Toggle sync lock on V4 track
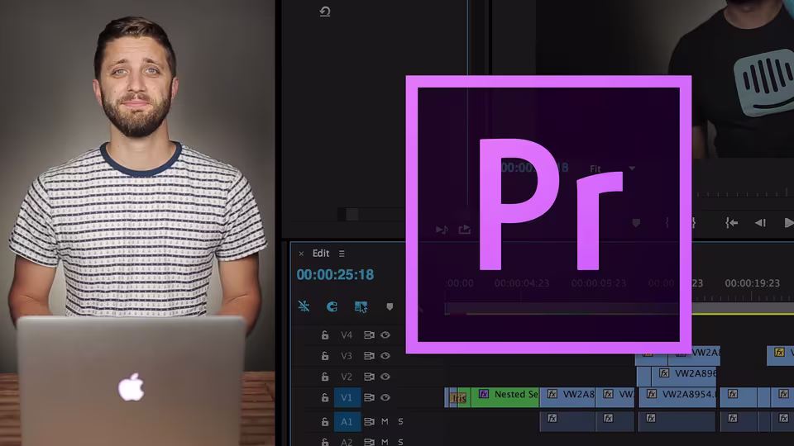The image size is (794, 446). tap(369, 334)
